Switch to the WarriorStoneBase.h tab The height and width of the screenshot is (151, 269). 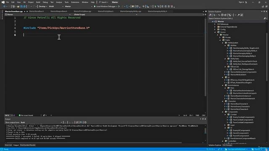click(37, 11)
